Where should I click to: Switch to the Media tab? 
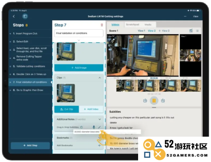(x=148, y=25)
